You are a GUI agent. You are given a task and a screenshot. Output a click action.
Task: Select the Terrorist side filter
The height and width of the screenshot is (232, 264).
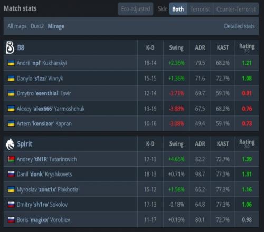(x=200, y=9)
